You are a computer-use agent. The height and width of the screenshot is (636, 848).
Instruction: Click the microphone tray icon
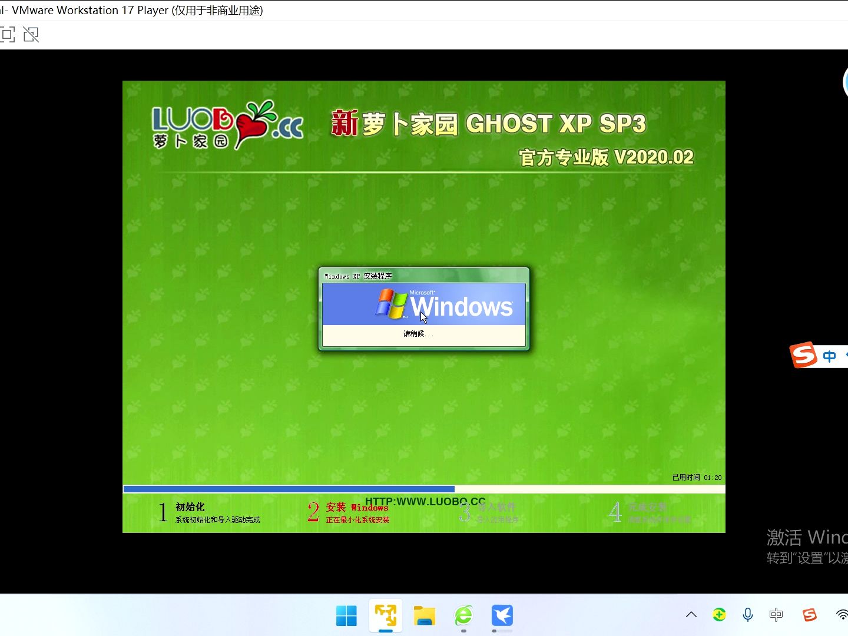click(748, 615)
